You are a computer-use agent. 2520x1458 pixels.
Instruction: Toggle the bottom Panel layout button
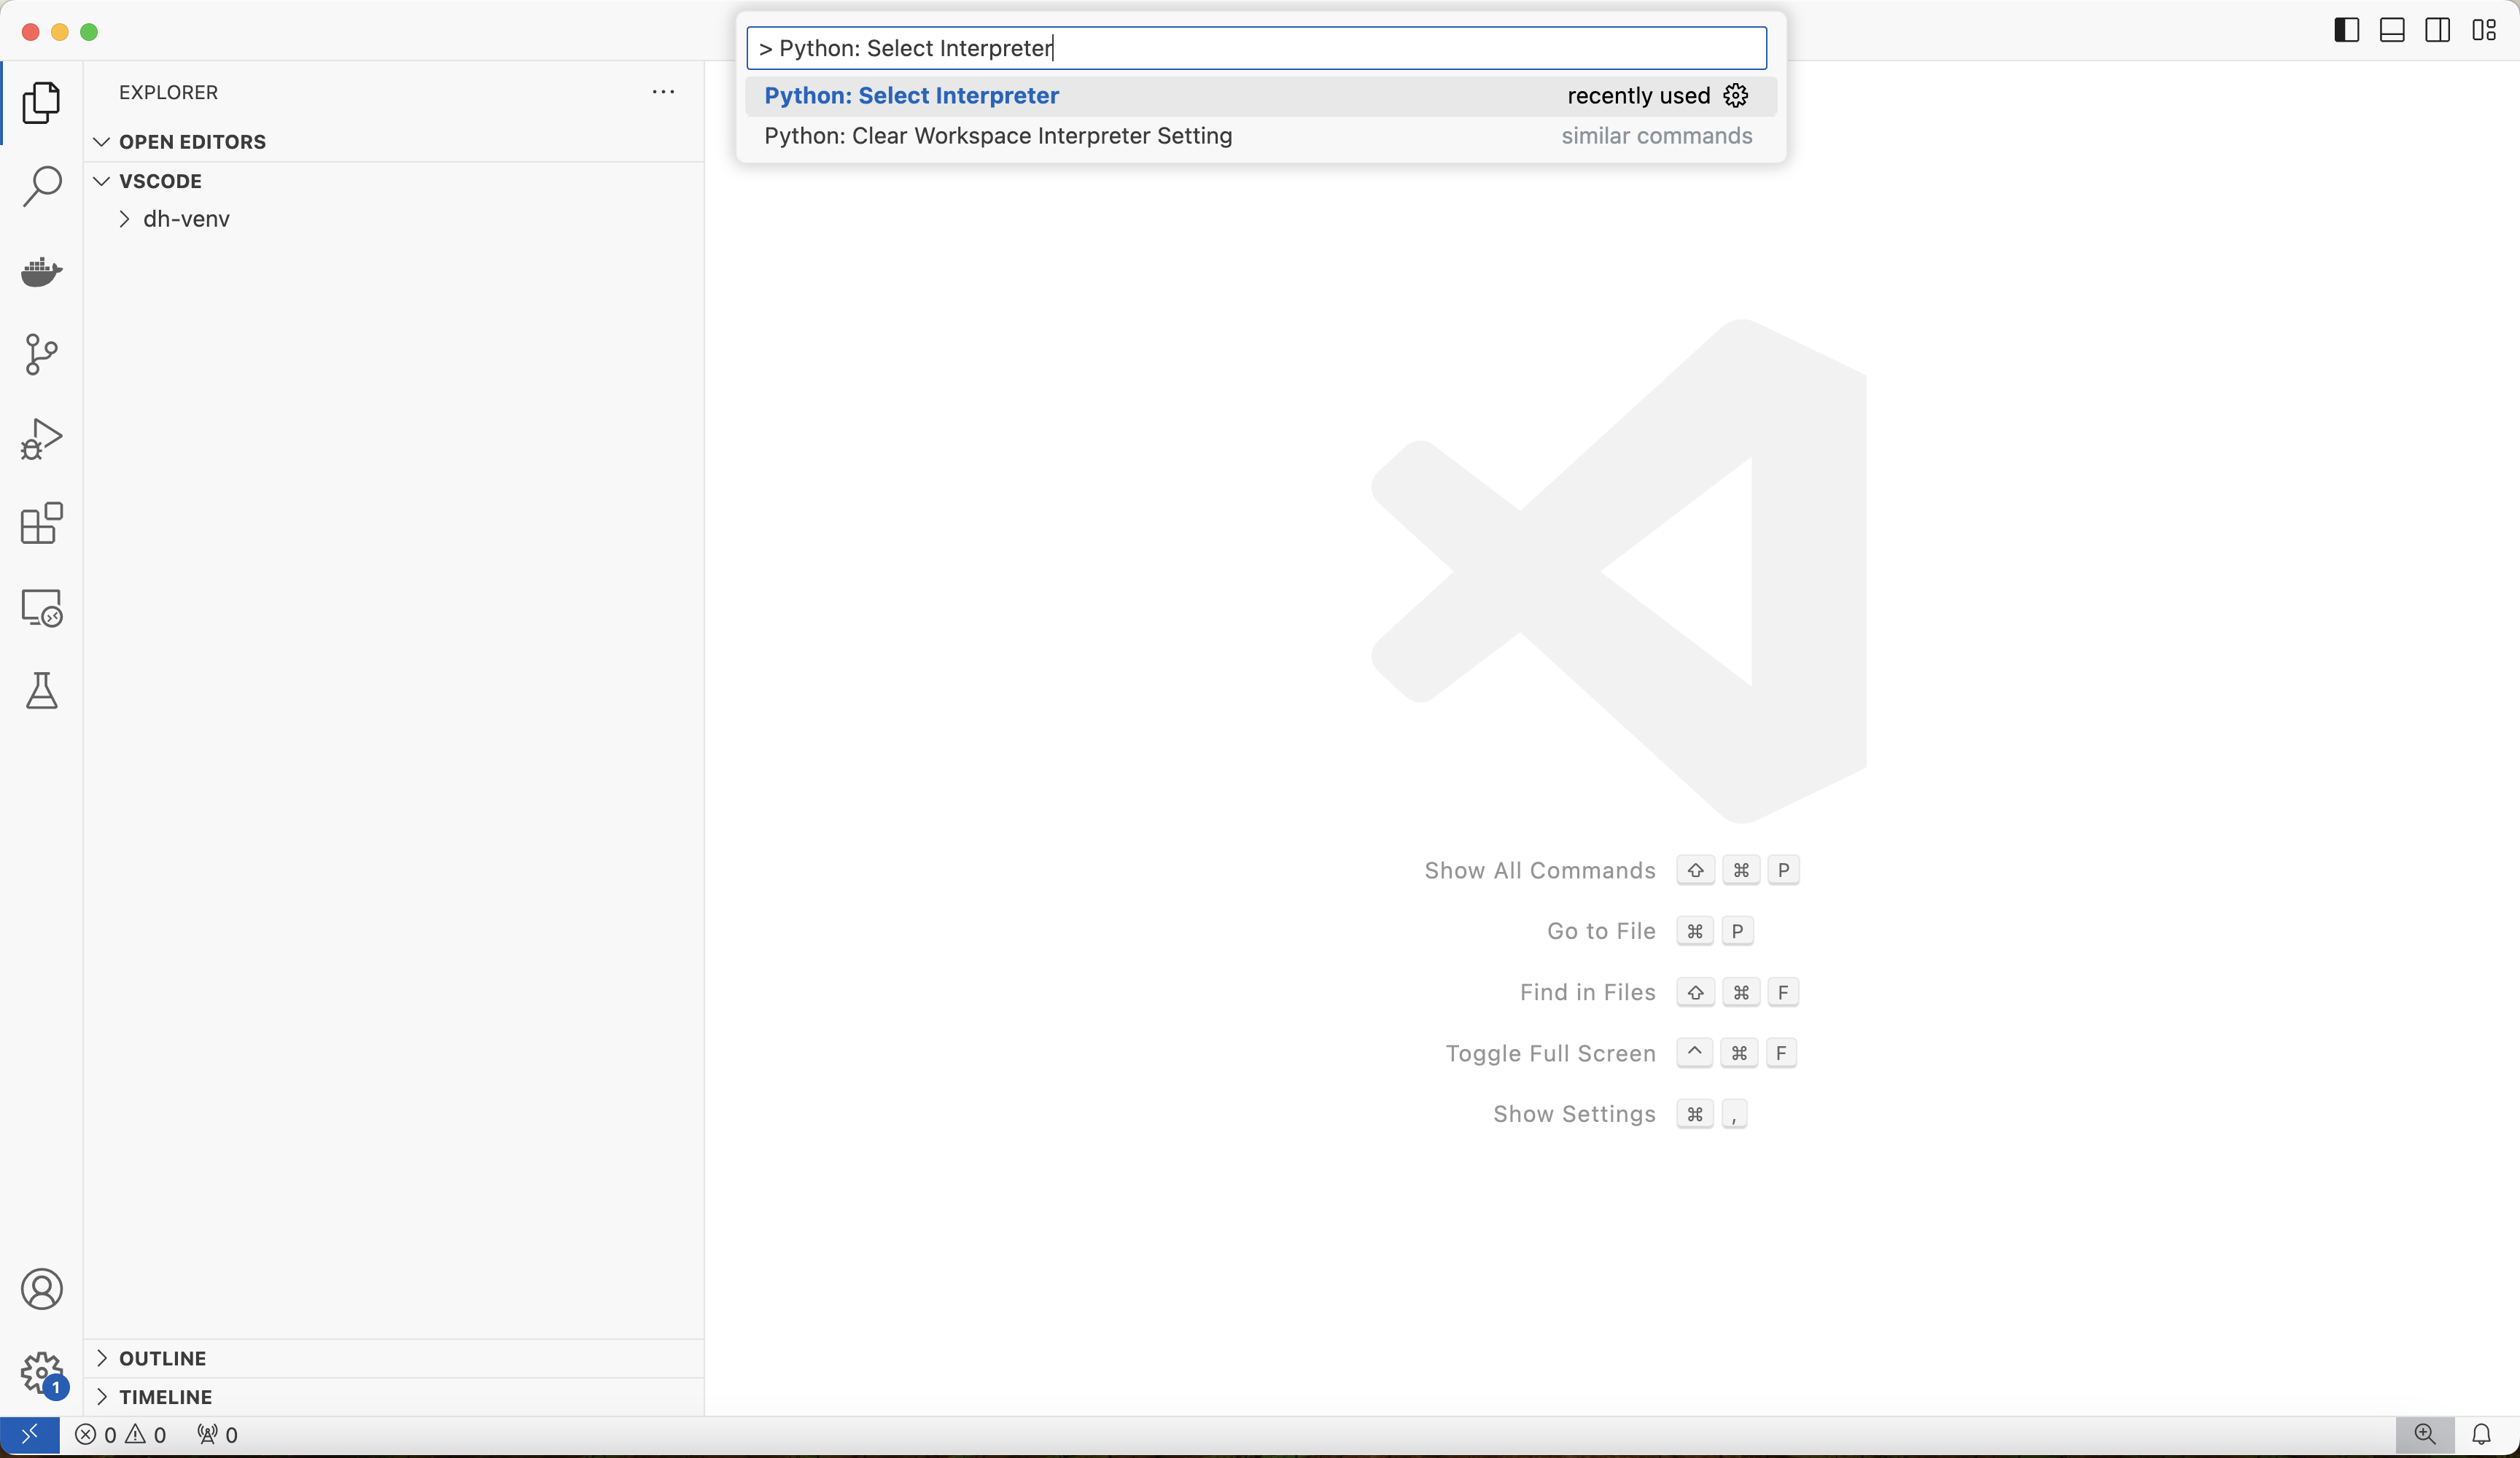[2392, 30]
